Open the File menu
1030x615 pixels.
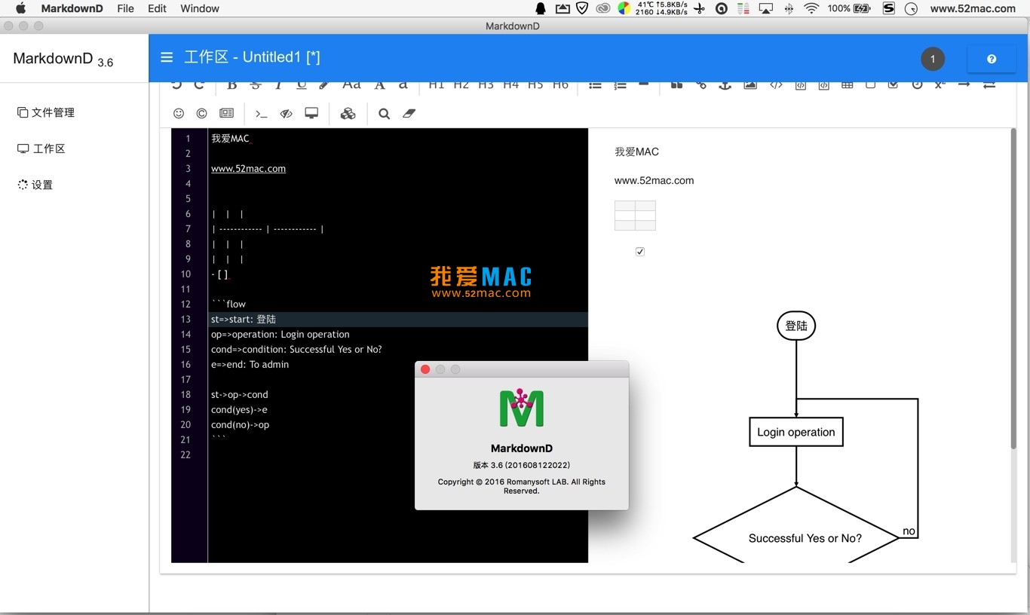click(x=126, y=8)
